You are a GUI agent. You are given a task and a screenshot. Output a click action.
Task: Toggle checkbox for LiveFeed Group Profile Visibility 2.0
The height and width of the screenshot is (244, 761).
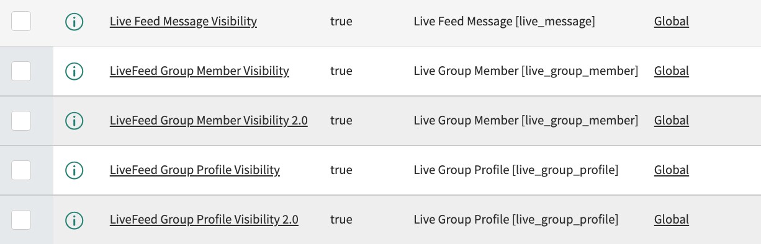click(x=21, y=220)
